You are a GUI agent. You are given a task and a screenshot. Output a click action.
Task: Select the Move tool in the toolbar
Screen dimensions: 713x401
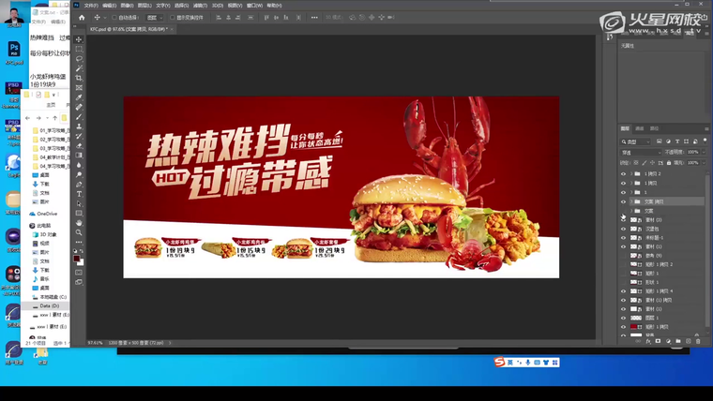(80, 39)
